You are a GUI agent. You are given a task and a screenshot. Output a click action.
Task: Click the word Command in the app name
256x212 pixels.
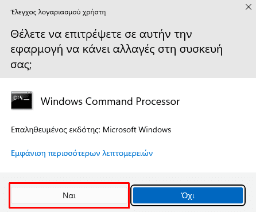[x=109, y=101]
